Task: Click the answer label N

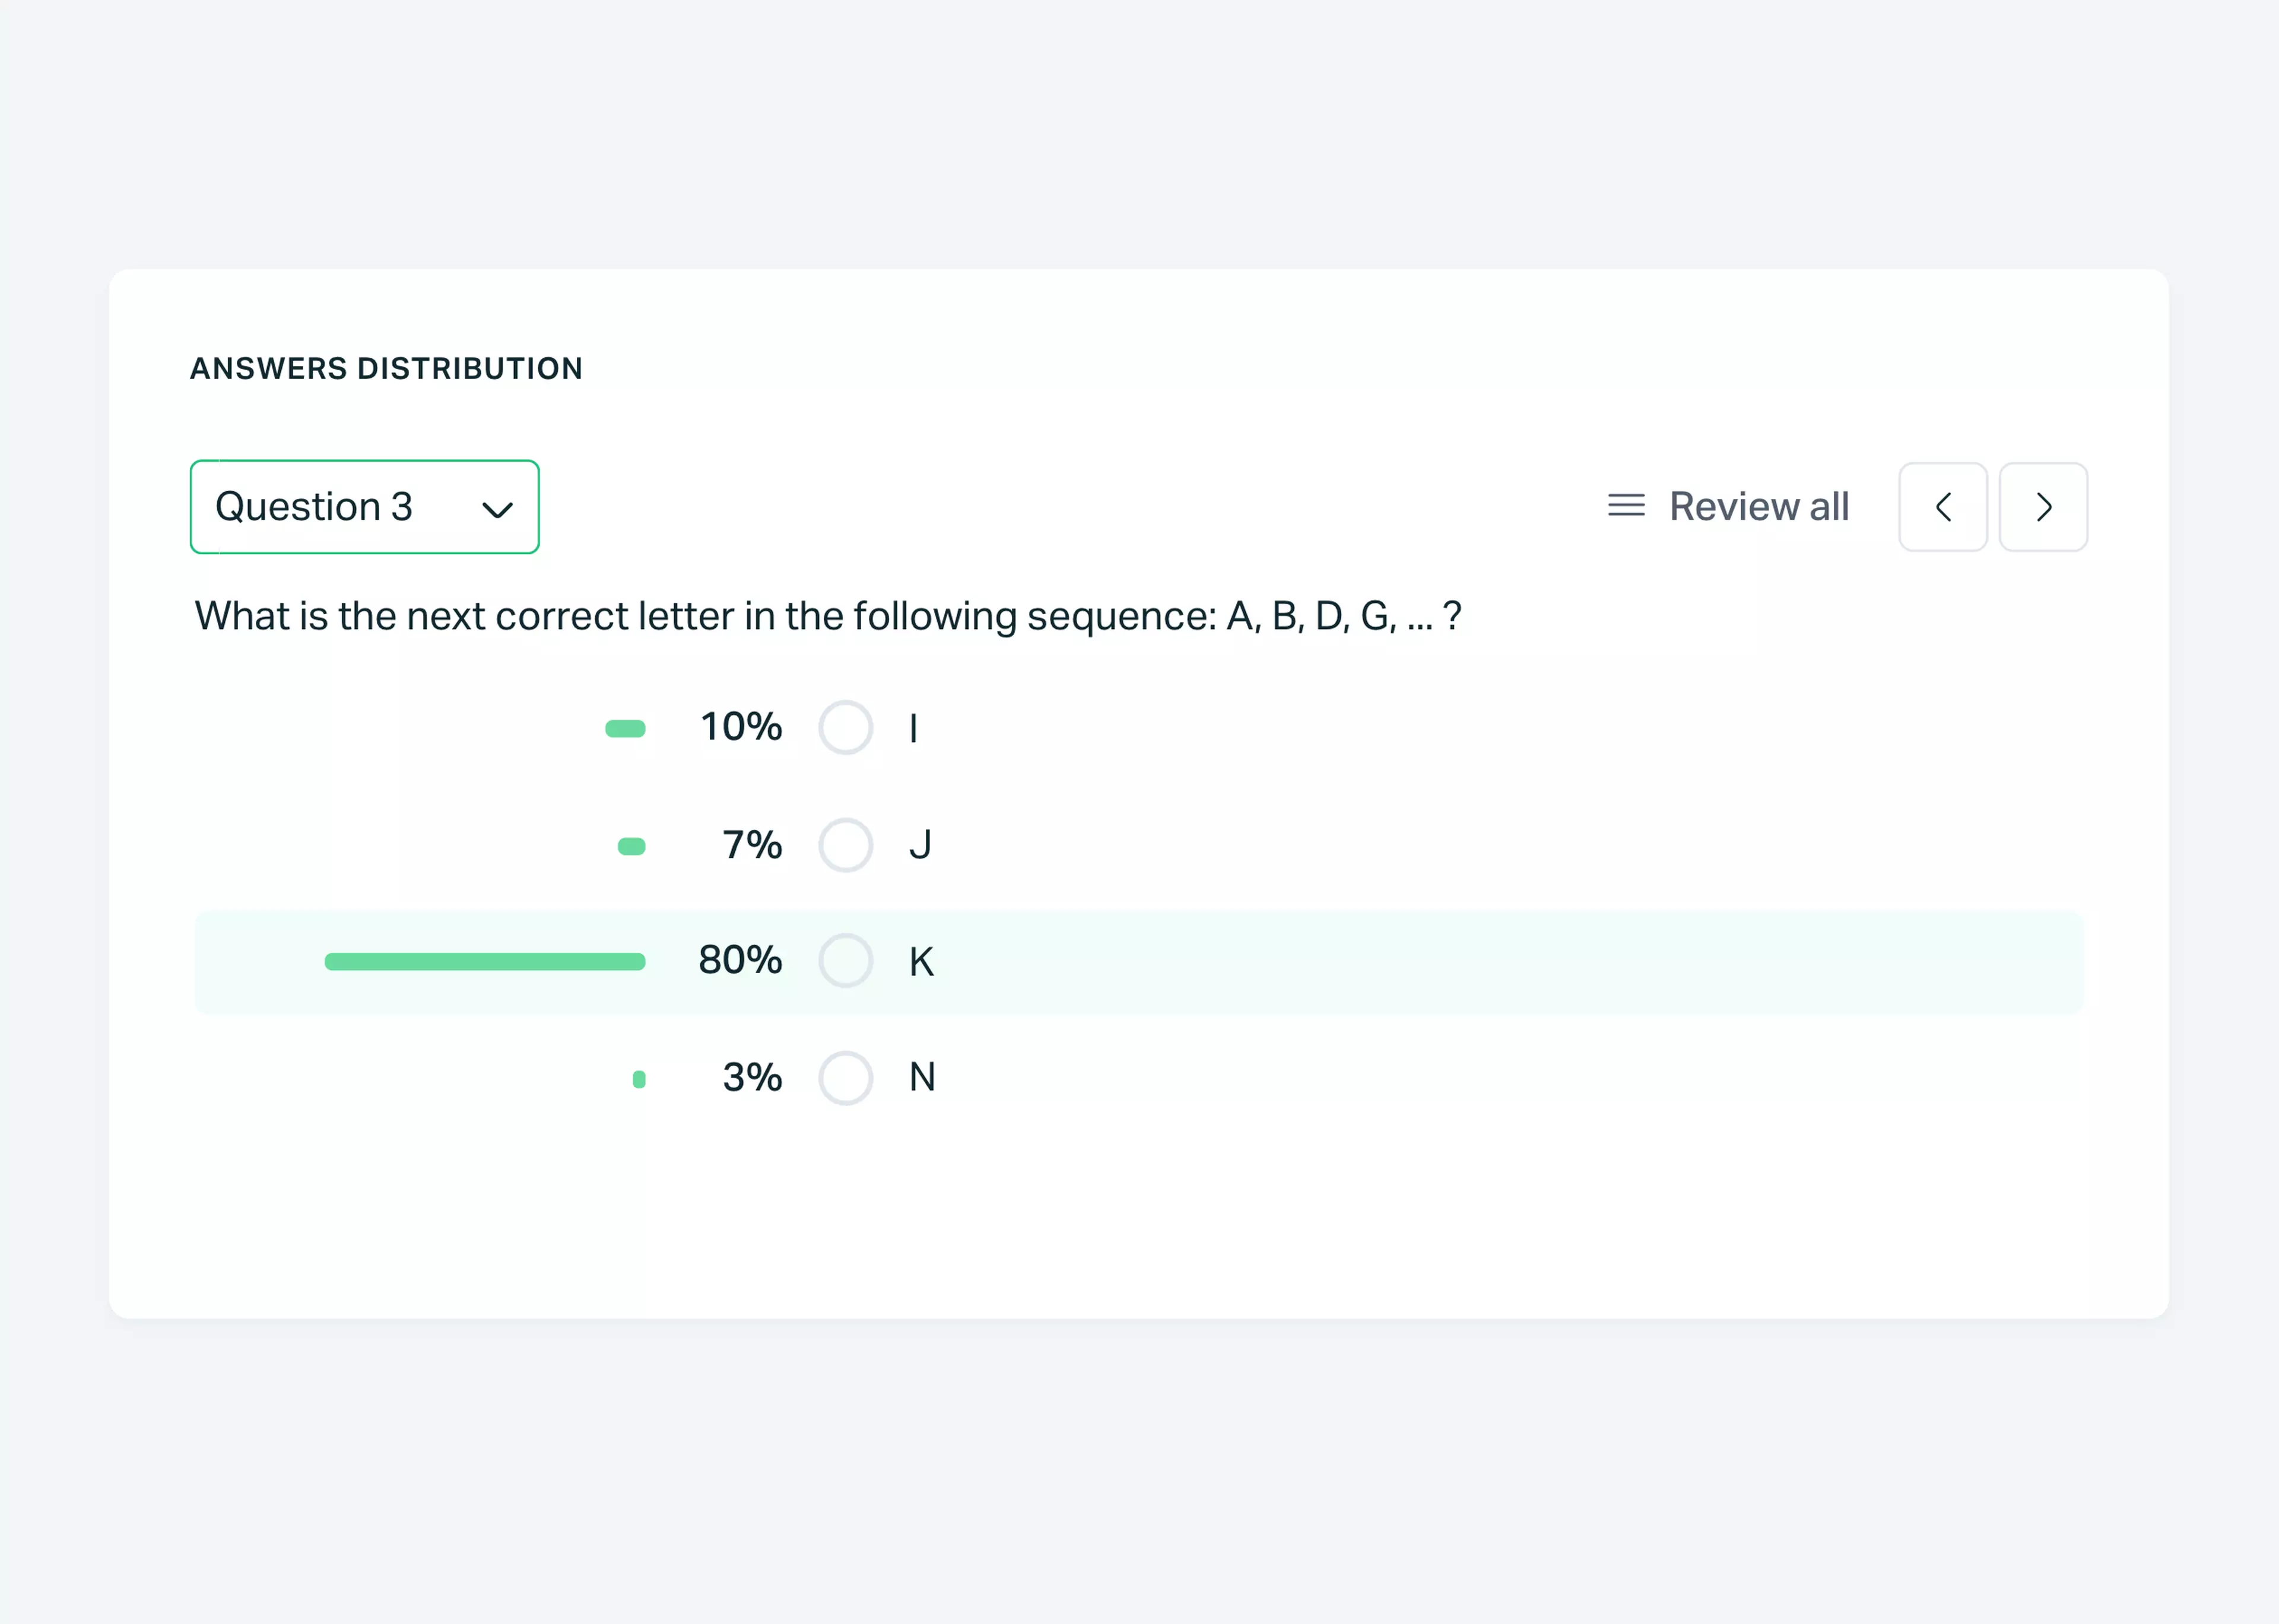Action: click(921, 1078)
